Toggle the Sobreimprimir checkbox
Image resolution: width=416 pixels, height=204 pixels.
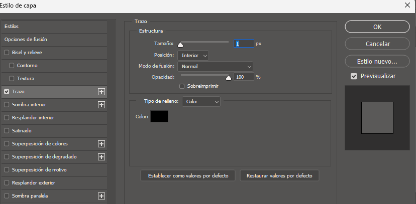pos(182,86)
